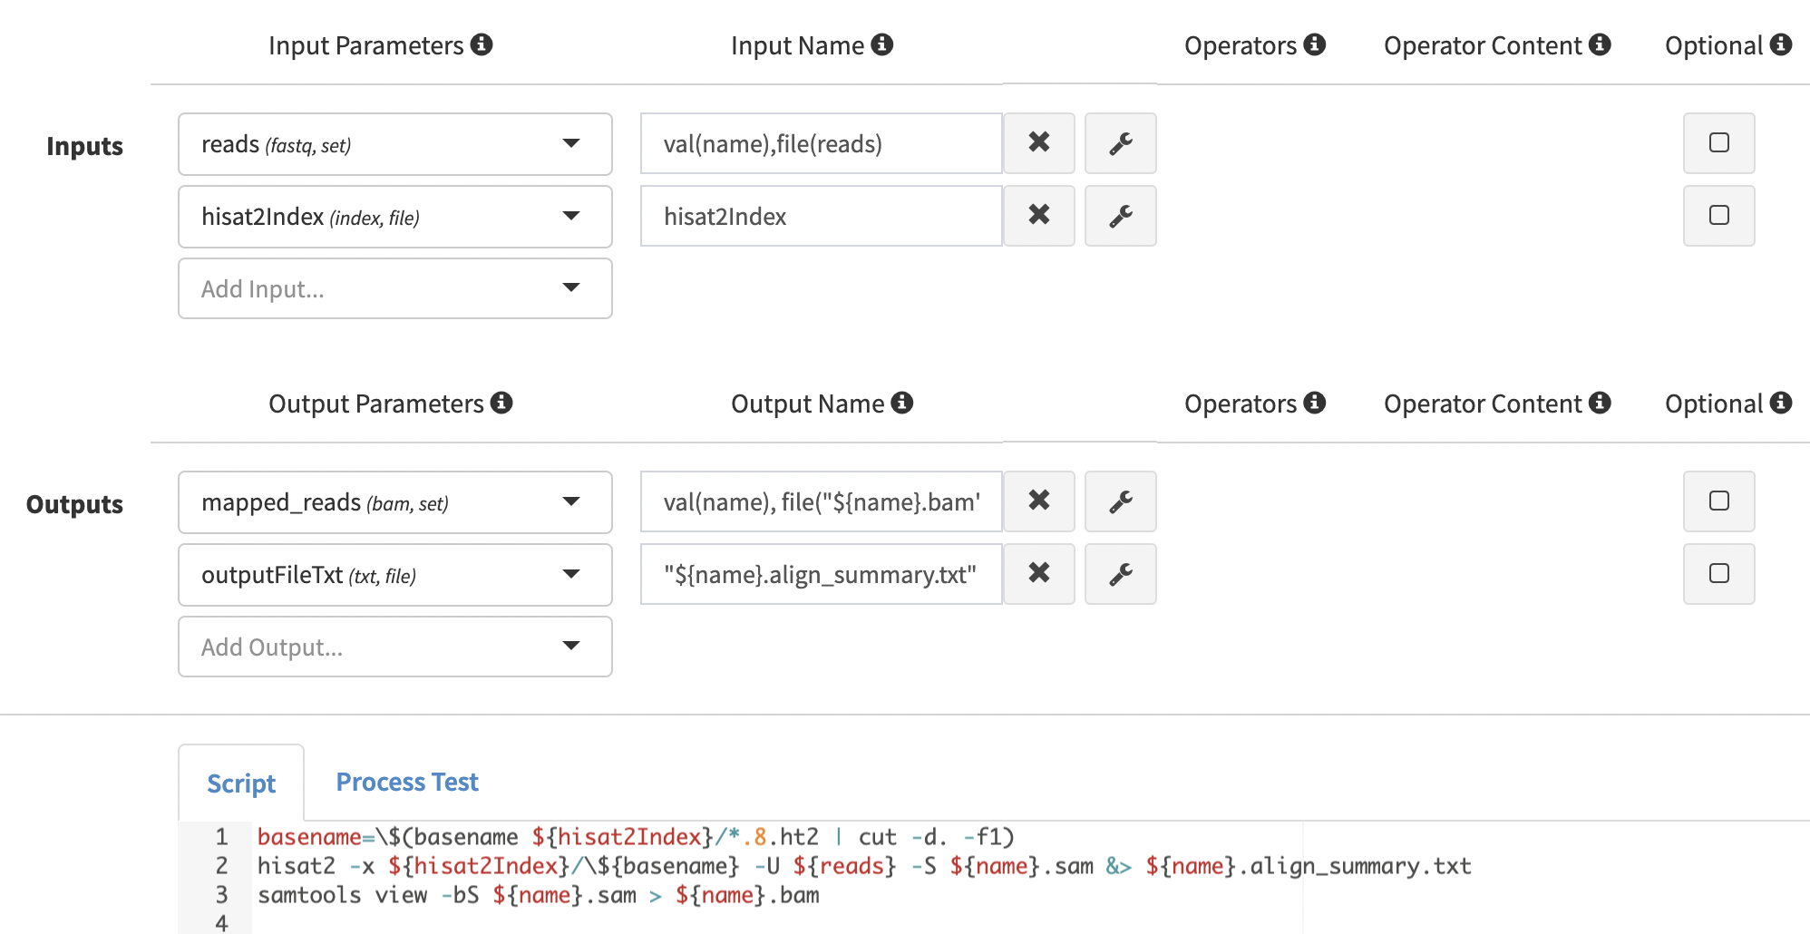Switch to the Script tab
The width and height of the screenshot is (1810, 934).
[x=241, y=783]
